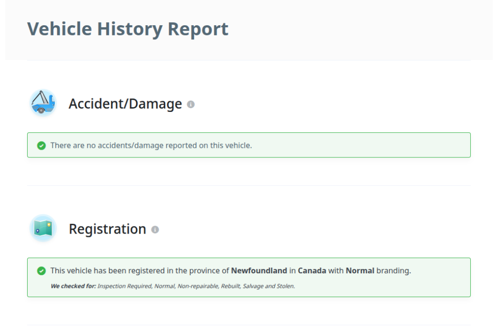Screen dimensions: 496x330
Task: Click the 'no accidents/damage reported' message text
Action: click(151, 145)
